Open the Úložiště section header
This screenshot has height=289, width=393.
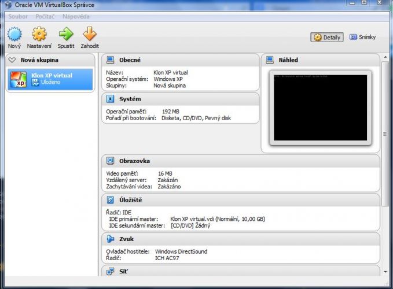pyautogui.click(x=241, y=200)
